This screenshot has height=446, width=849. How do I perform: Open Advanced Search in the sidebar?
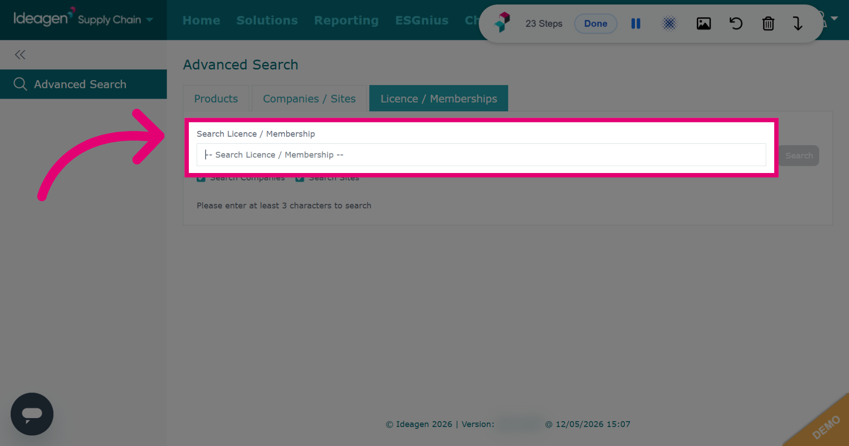coord(83,84)
